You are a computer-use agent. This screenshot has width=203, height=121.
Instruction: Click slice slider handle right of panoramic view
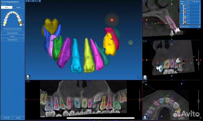[x=140, y=100]
